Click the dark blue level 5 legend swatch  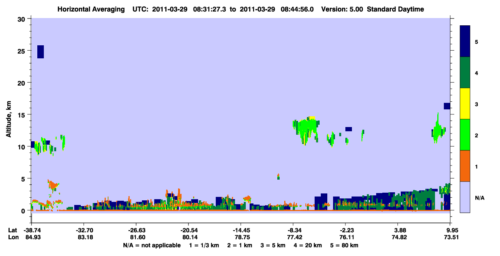465,41
